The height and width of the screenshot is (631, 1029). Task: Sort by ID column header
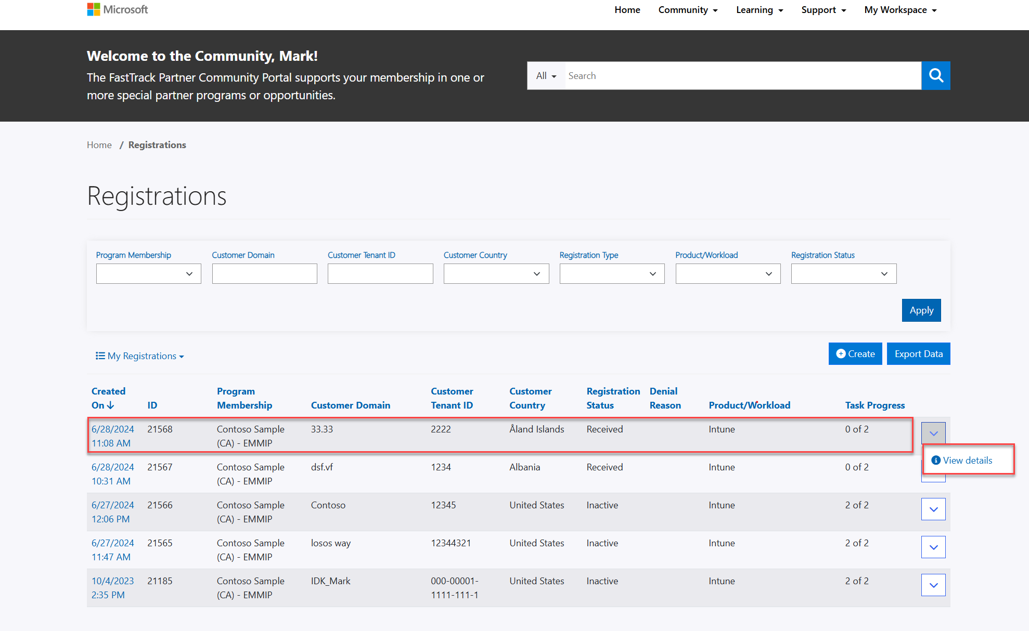152,405
